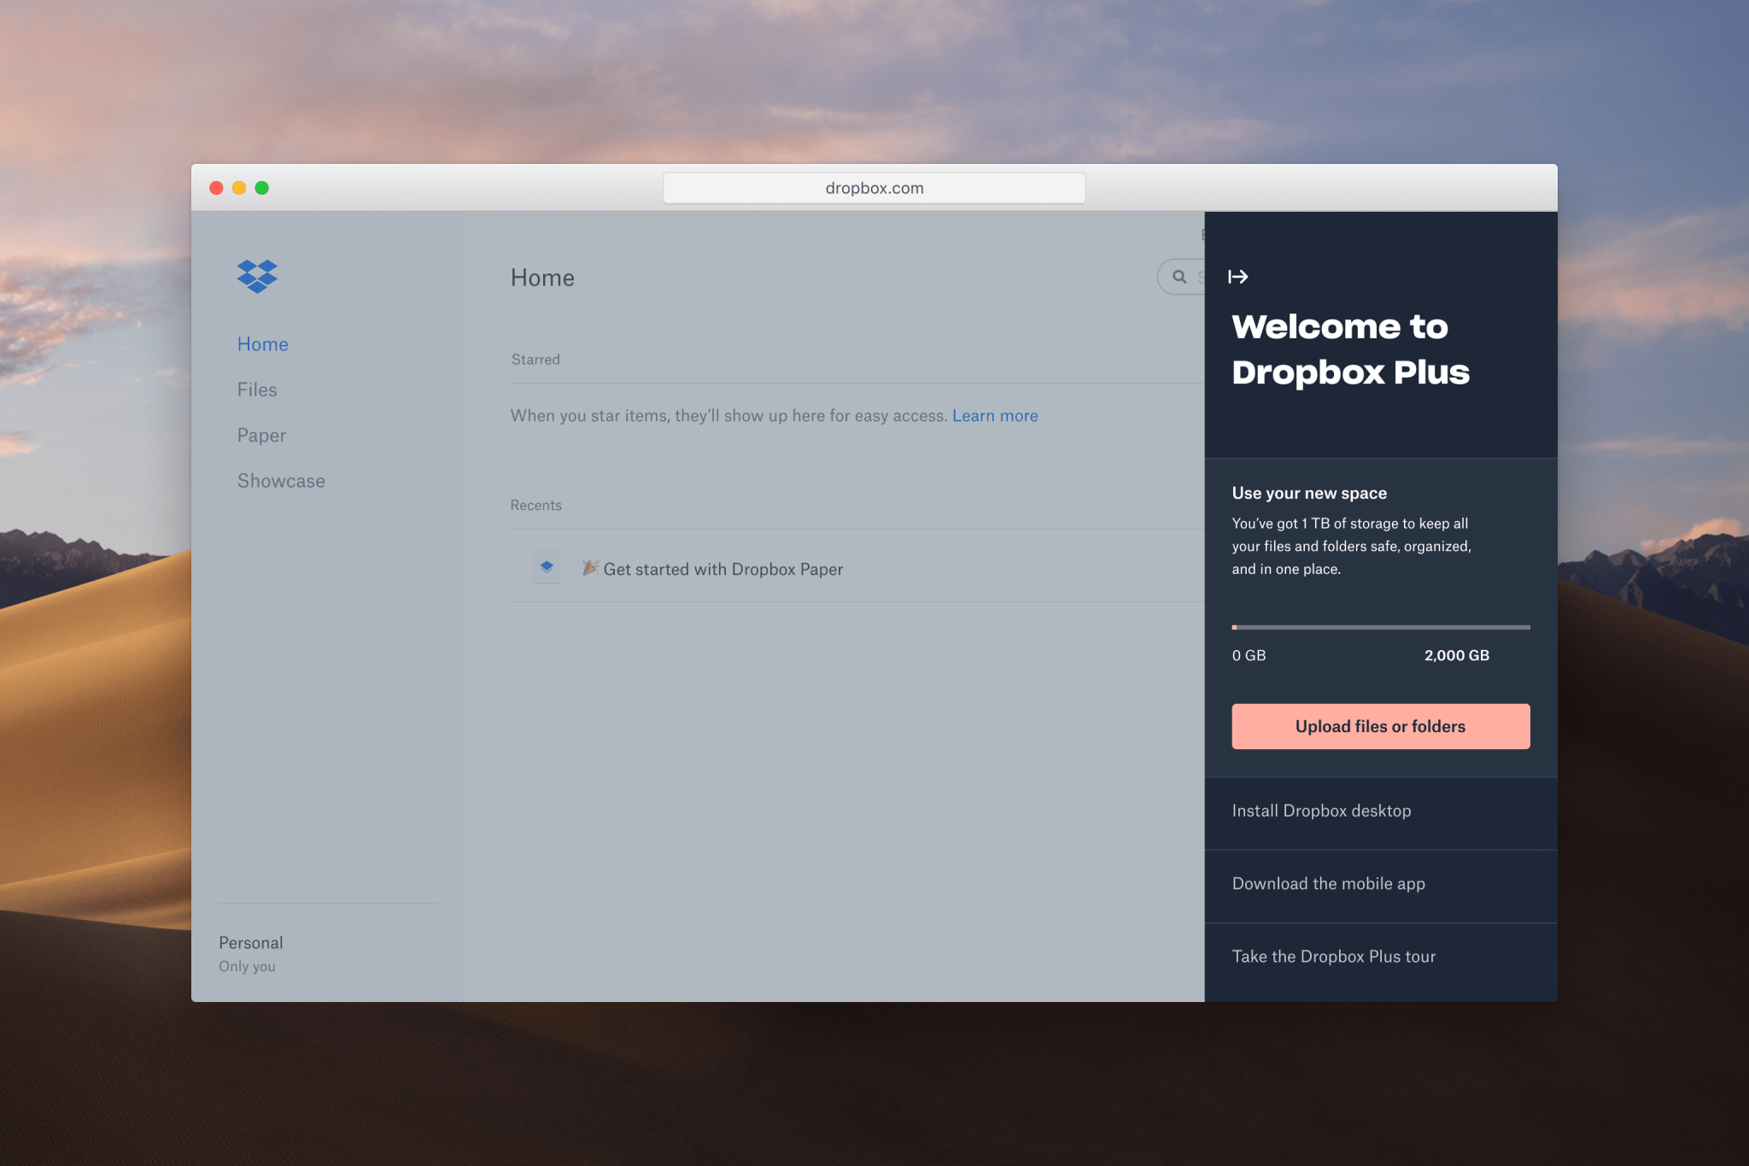Click the Use your new space heading
Screen dimensions: 1749x1166
(1309, 493)
